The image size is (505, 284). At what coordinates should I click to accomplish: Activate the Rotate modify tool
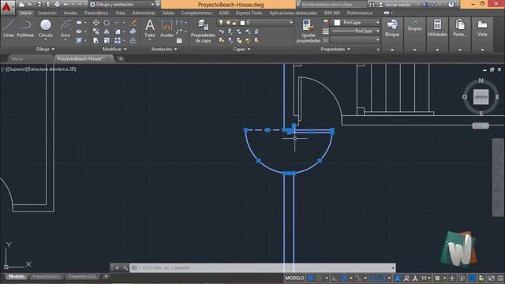coord(107,23)
